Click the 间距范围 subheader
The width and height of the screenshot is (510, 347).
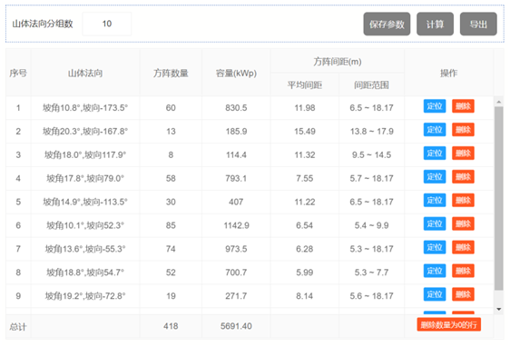[371, 85]
